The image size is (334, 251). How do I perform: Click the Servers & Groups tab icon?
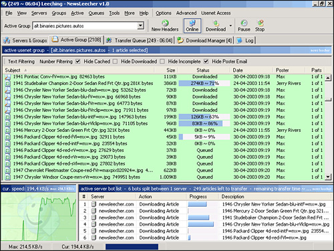point(7,40)
